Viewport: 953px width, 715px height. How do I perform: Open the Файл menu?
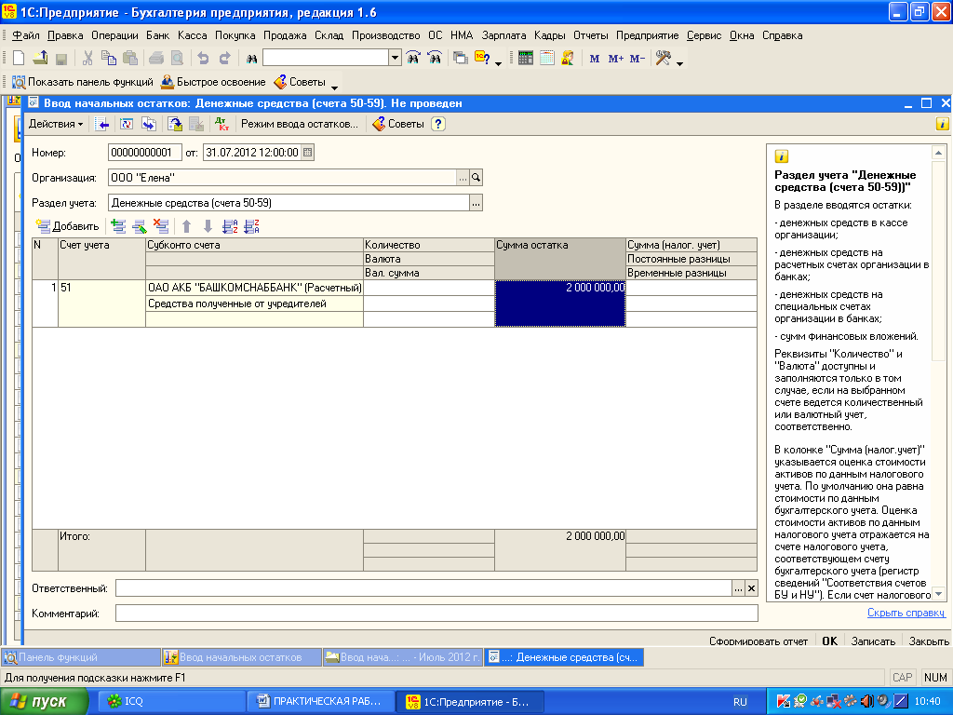click(25, 35)
